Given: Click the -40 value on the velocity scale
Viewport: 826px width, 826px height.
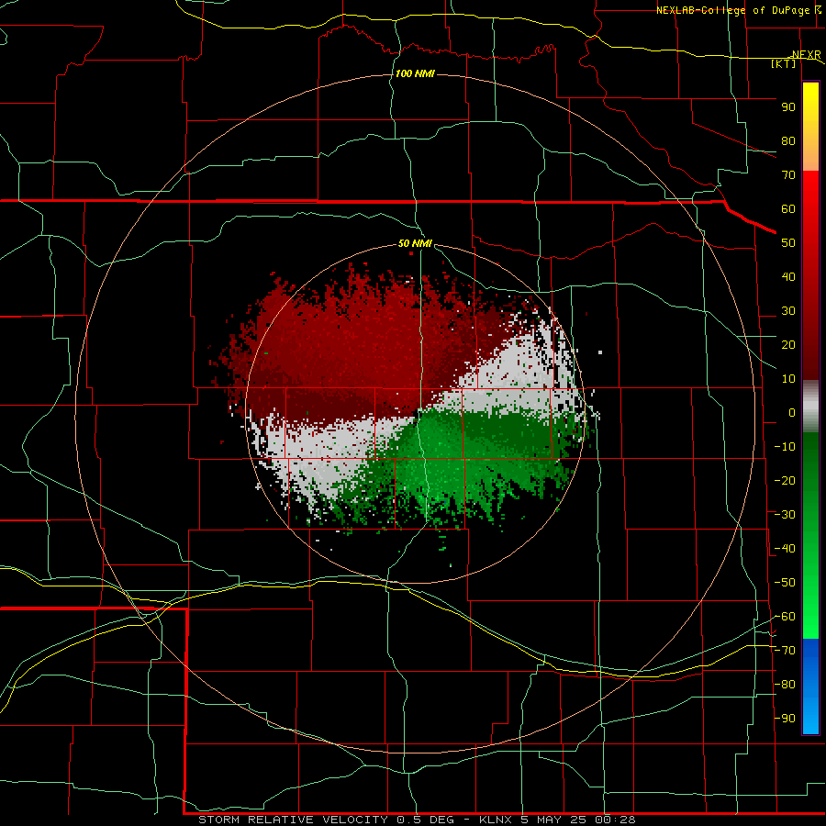Looking at the screenshot, I should [x=785, y=549].
